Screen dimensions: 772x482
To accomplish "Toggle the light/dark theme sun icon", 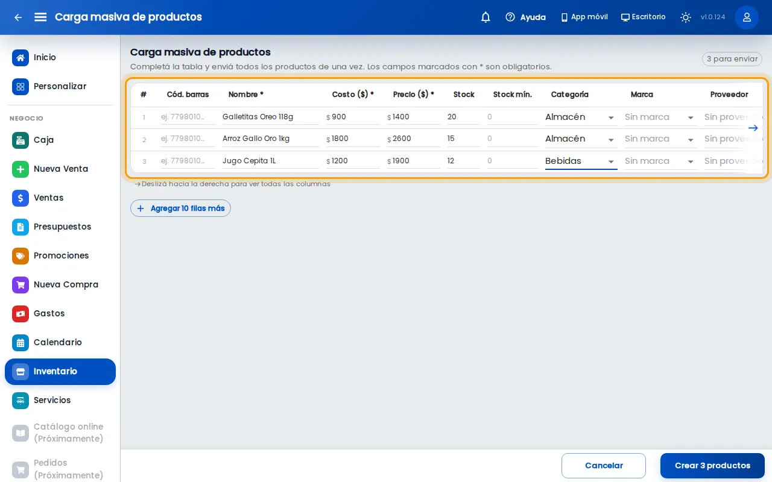I will point(686,17).
